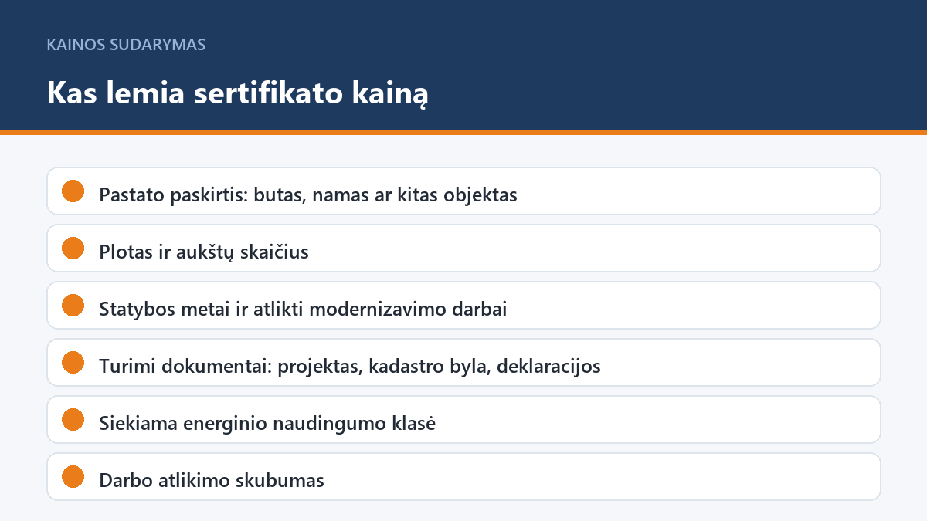Select the slide title Kas lemia sertifikato kainą
Screen dimensions: 927x521
click(x=237, y=93)
